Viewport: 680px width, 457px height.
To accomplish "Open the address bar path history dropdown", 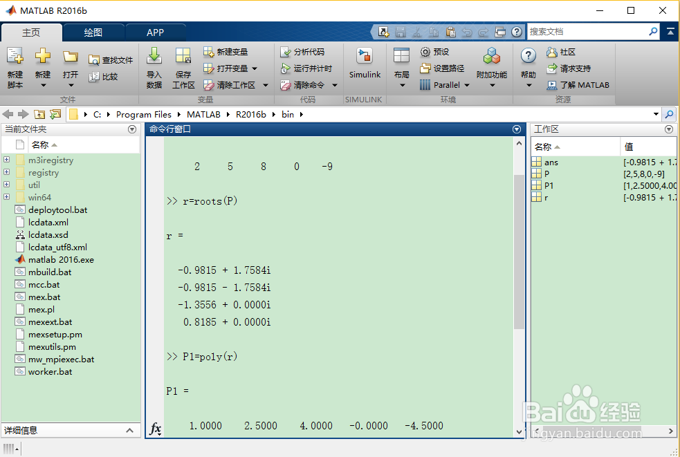I will 656,115.
